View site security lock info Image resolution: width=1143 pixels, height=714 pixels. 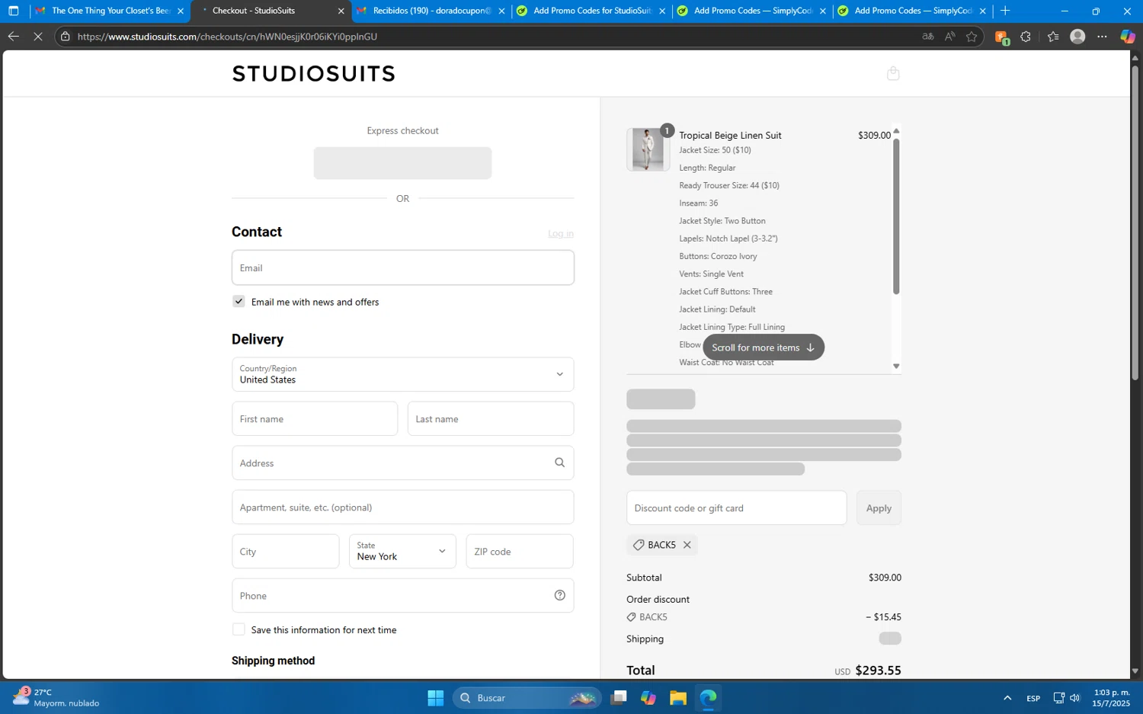[66, 37]
